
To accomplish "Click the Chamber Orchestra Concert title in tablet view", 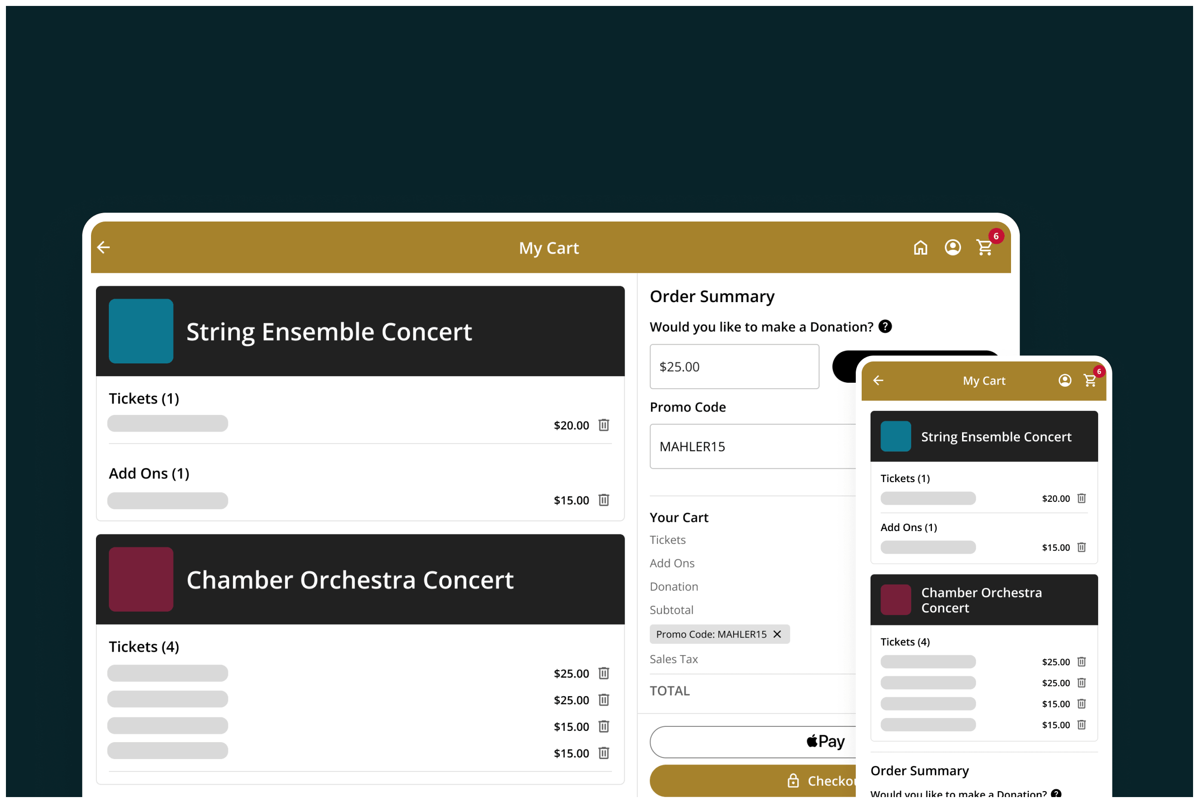I will 350,579.
